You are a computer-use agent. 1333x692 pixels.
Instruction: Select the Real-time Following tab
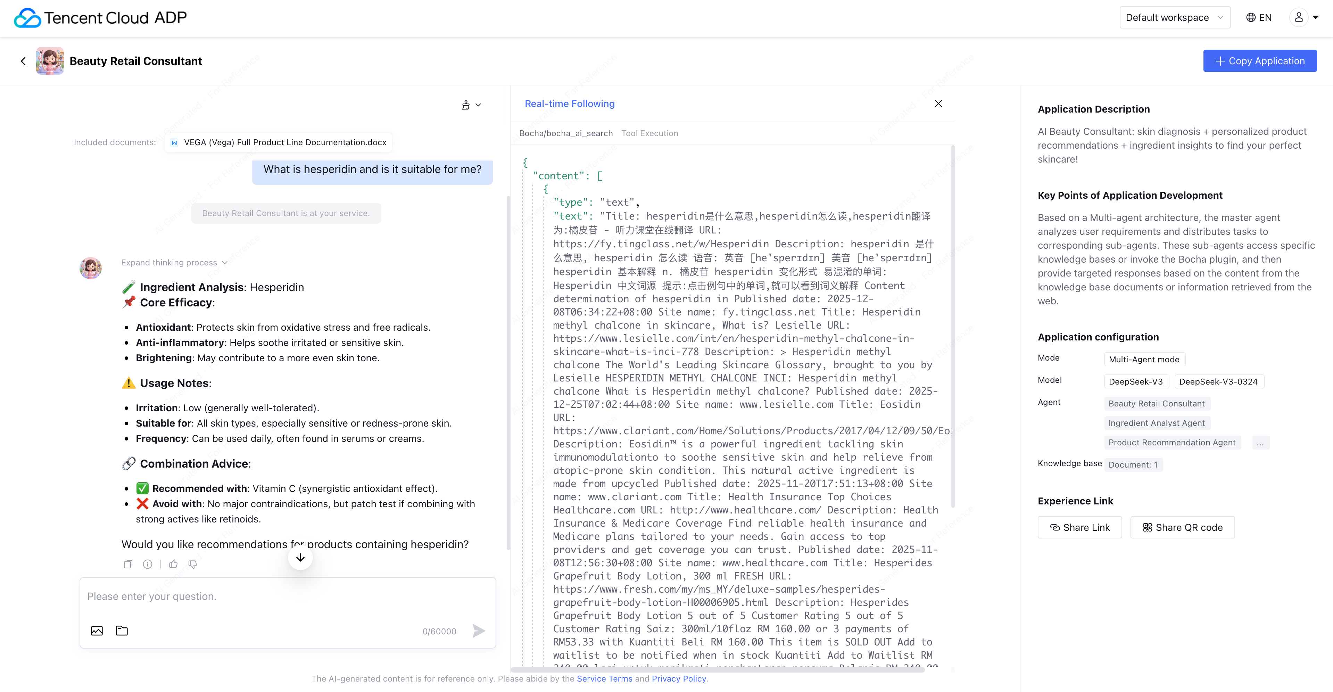(x=569, y=104)
